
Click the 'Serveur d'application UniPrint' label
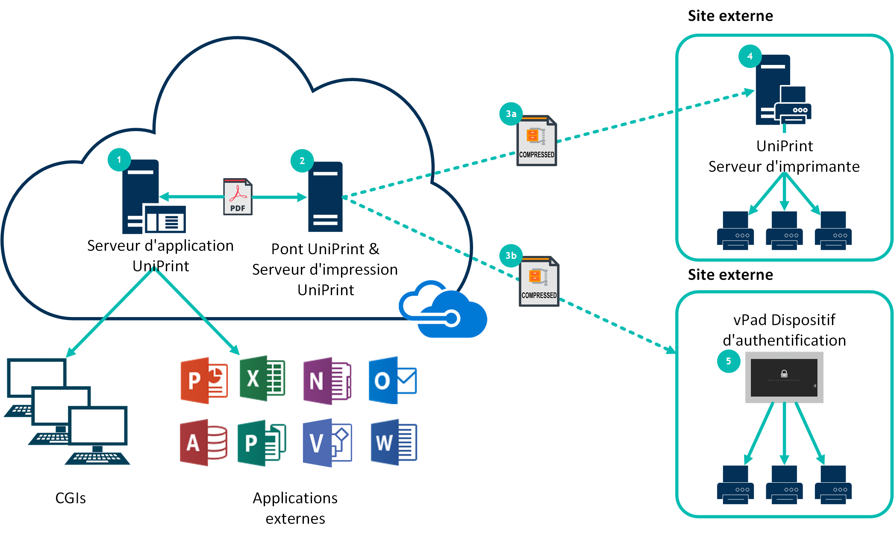tap(161, 256)
